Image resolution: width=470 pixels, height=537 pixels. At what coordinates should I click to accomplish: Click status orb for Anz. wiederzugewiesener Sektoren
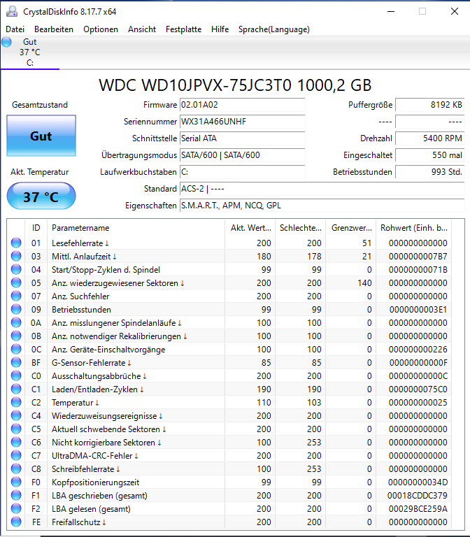point(16,283)
